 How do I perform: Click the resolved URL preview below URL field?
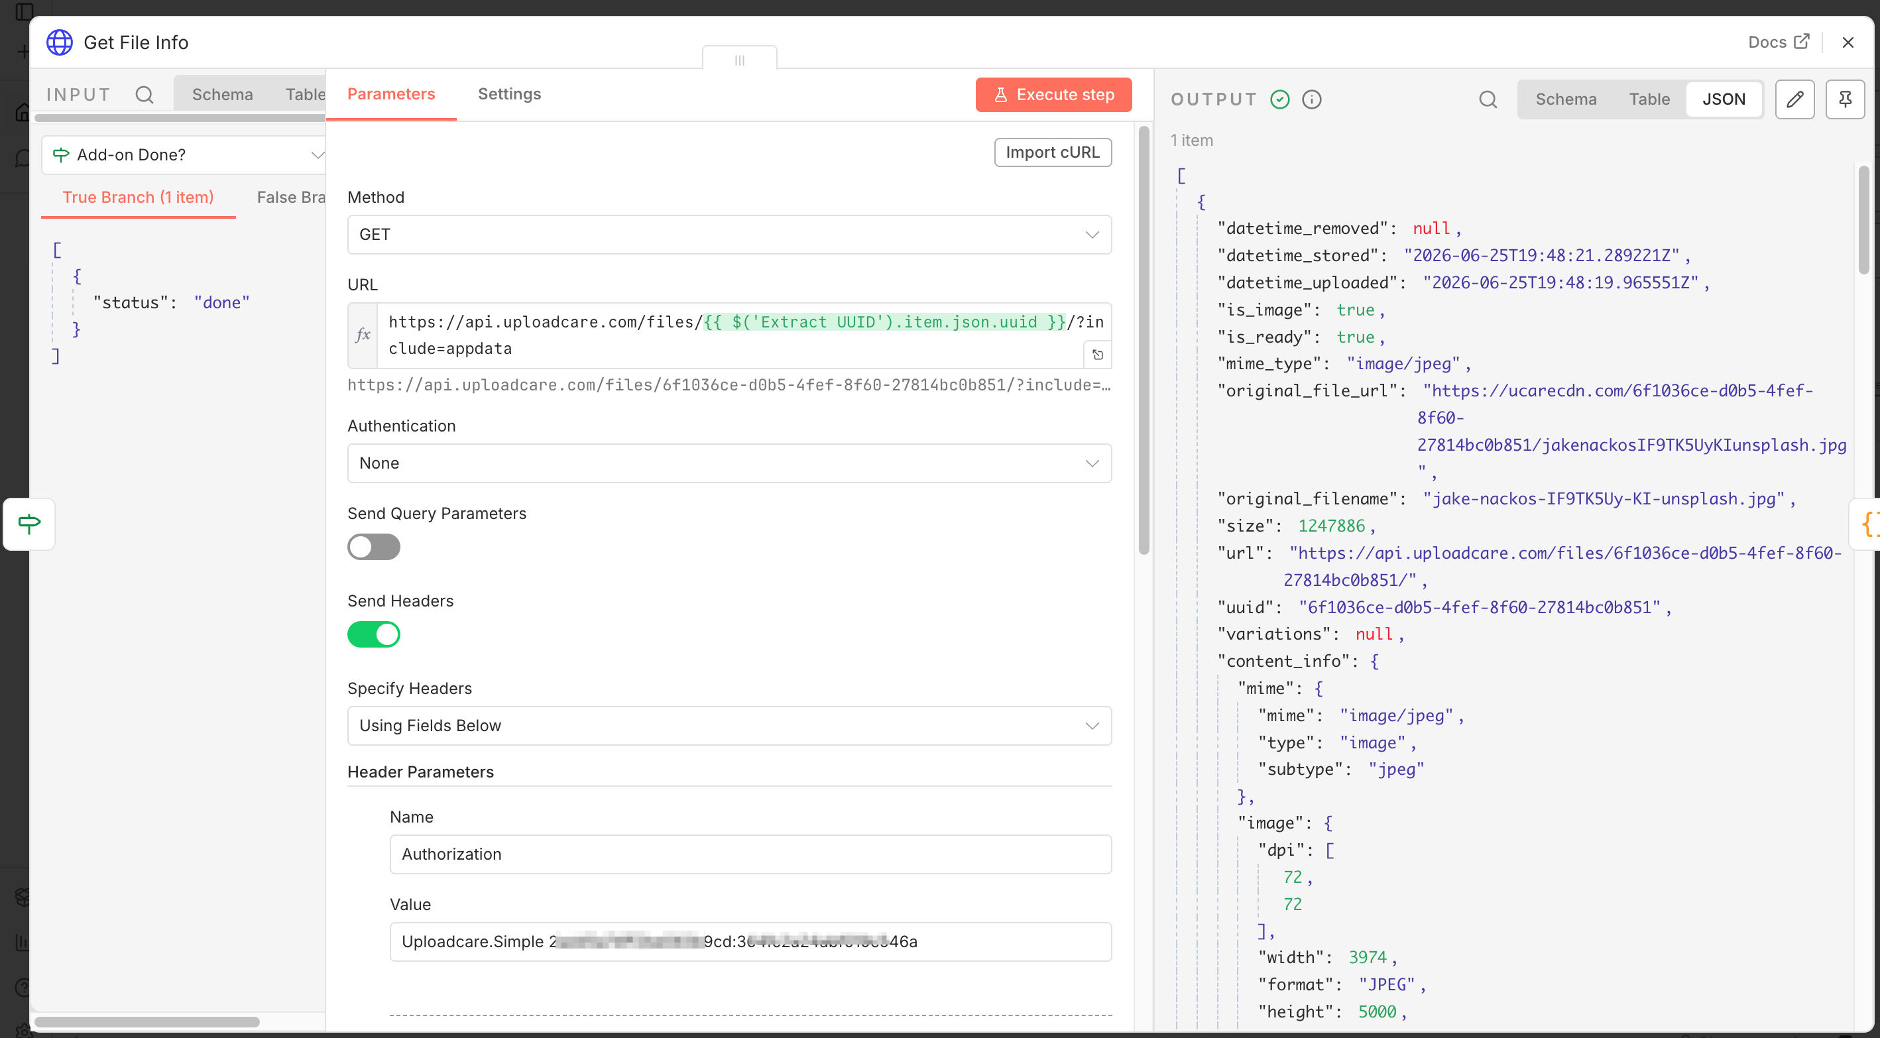729,384
